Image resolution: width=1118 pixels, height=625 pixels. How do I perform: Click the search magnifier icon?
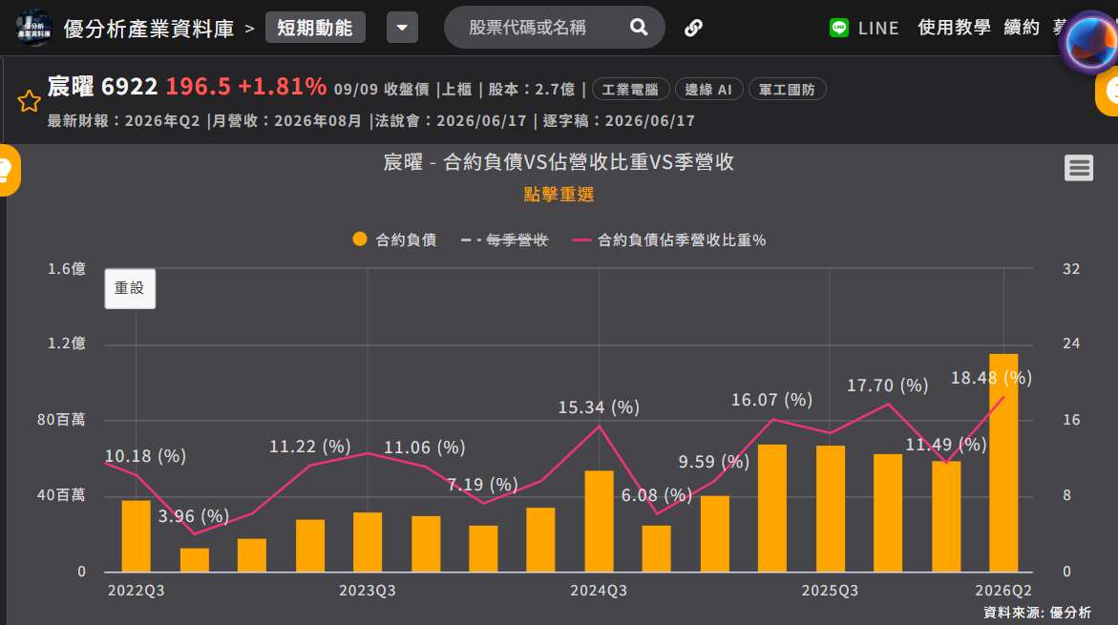click(x=639, y=28)
